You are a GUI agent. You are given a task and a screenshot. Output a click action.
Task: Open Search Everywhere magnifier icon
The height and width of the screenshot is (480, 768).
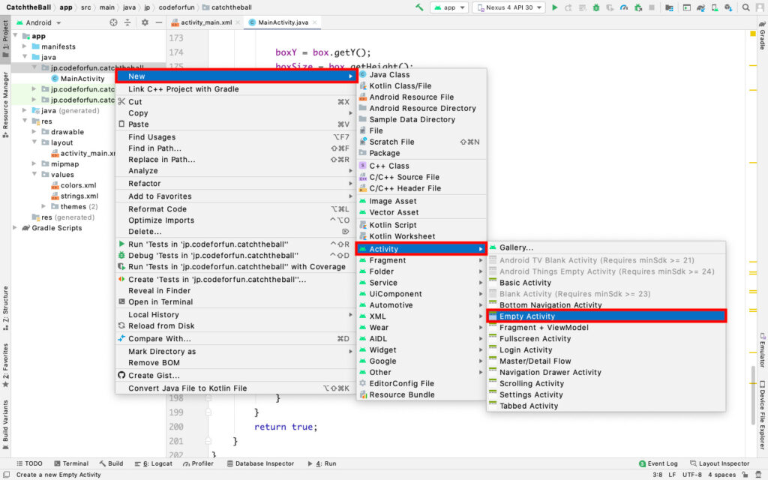(745, 7)
